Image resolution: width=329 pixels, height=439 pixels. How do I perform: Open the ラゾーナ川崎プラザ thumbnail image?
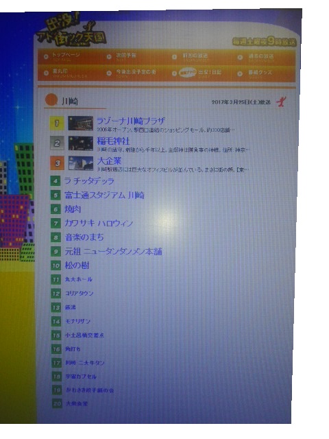(x=80, y=123)
